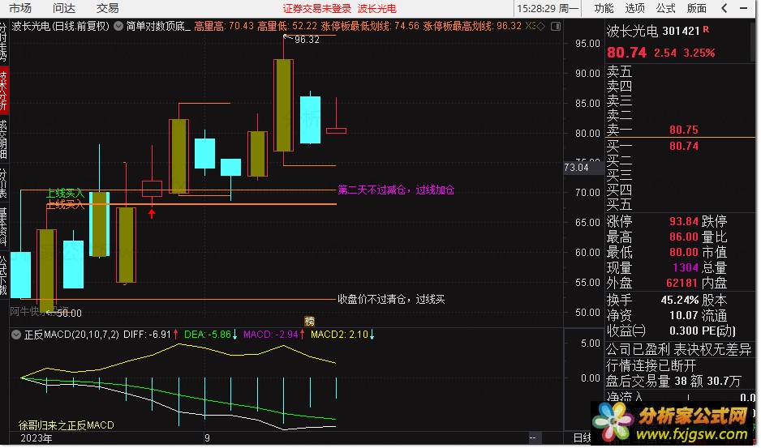
Task: Click the DEA: -5.86 readout
Action: [x=208, y=335]
